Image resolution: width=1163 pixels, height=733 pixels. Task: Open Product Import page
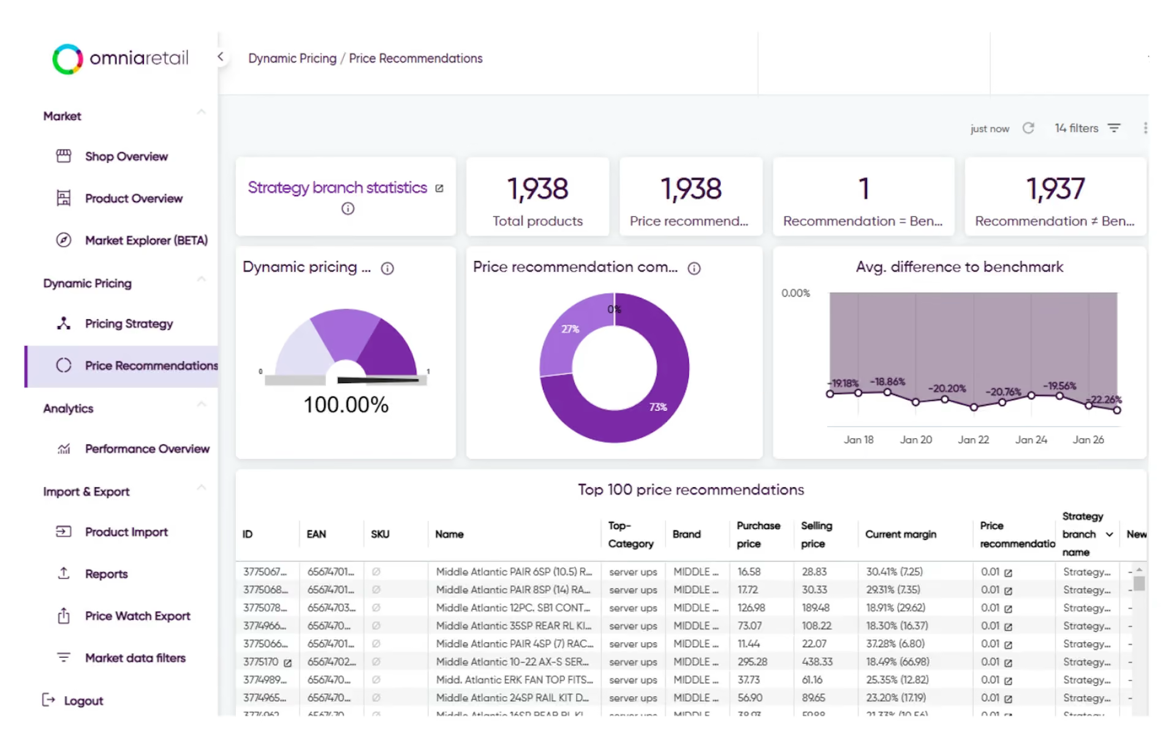click(126, 532)
